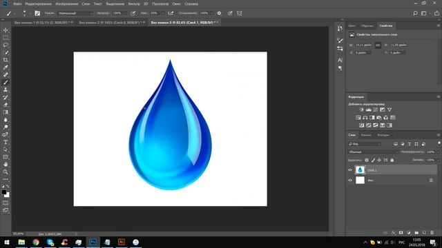Open the History panel icon
Screen dimensions: 442x248
340,28
